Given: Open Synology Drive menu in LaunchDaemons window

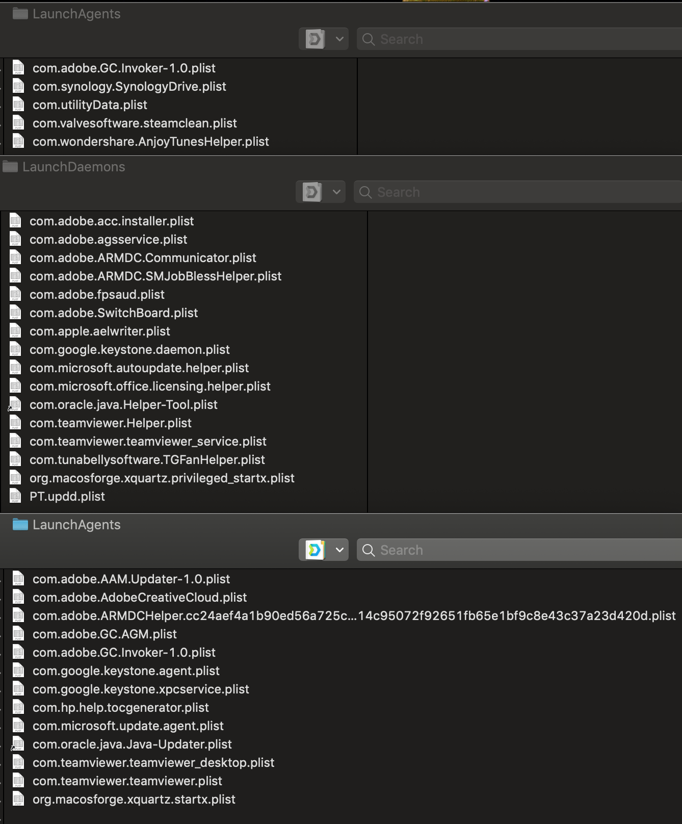Looking at the screenshot, I should (x=320, y=192).
